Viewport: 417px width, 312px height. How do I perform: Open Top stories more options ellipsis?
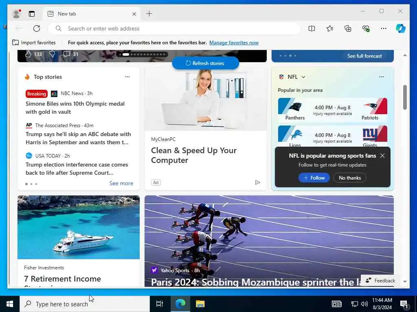[127, 77]
